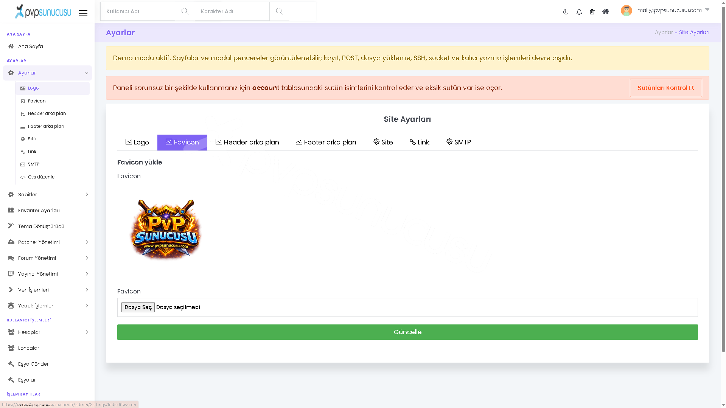Open notifications bell icon
This screenshot has width=726, height=408.
point(579,12)
